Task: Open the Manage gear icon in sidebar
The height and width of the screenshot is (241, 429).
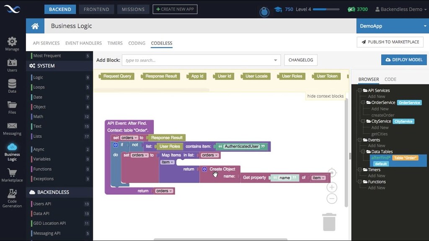Action: pyautogui.click(x=12, y=41)
